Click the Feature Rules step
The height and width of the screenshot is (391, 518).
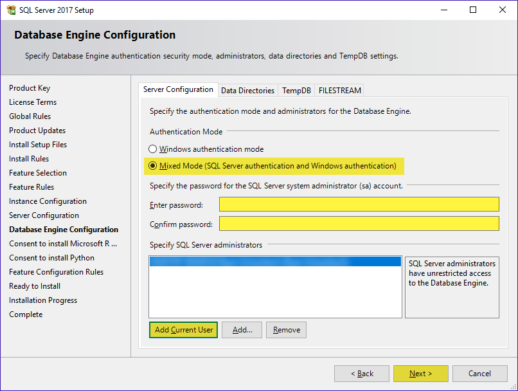(31, 187)
